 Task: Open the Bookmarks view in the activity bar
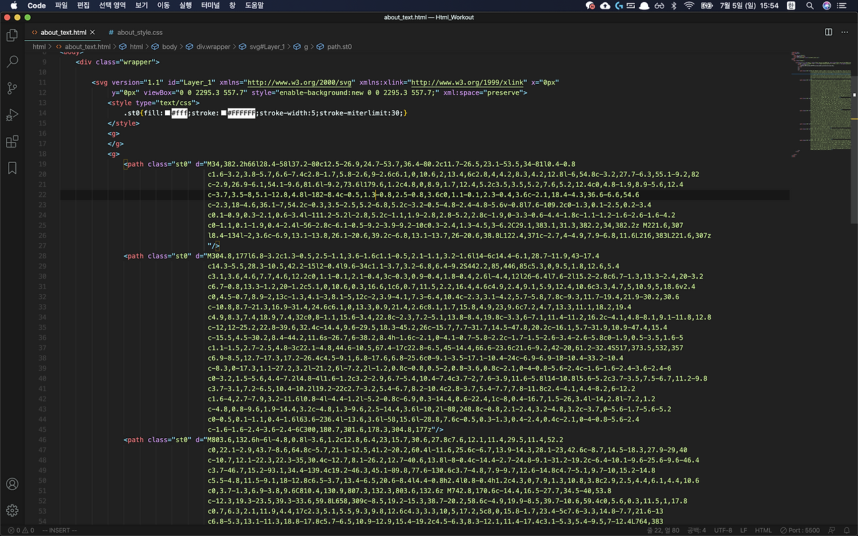pos(12,168)
